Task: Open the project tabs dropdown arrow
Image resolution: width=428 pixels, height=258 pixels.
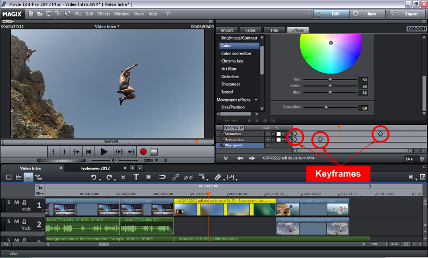Action: [140, 168]
